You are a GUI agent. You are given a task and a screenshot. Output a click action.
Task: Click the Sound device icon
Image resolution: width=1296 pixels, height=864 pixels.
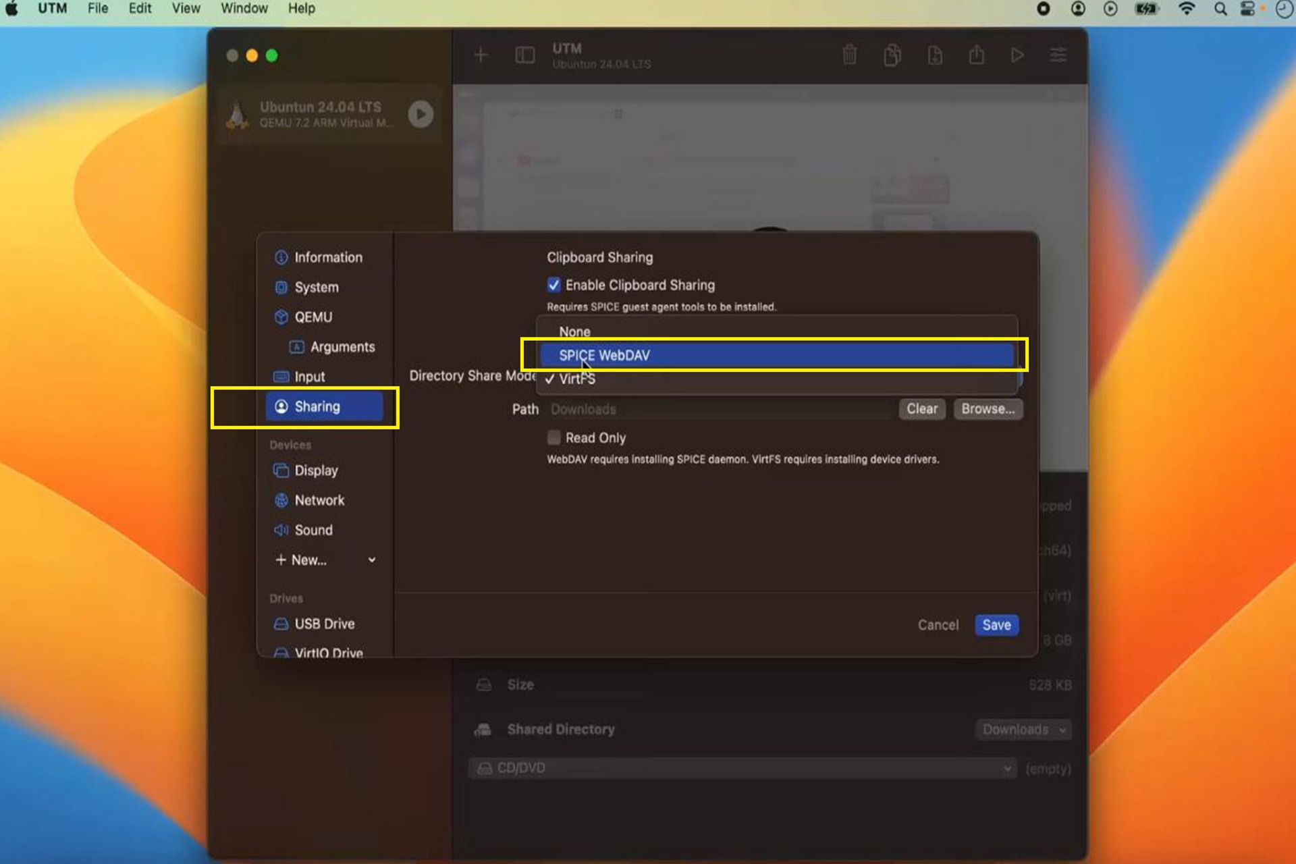[x=281, y=529]
